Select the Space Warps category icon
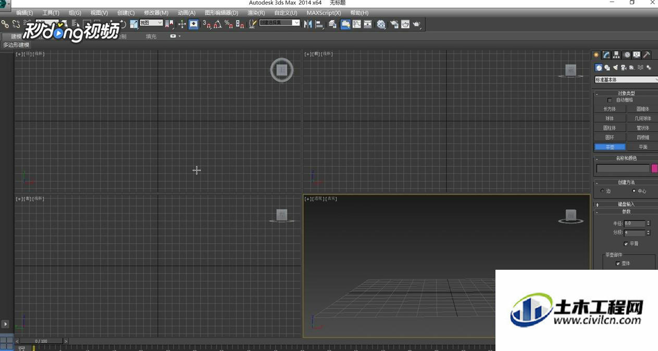This screenshot has width=658, height=351. click(x=640, y=68)
